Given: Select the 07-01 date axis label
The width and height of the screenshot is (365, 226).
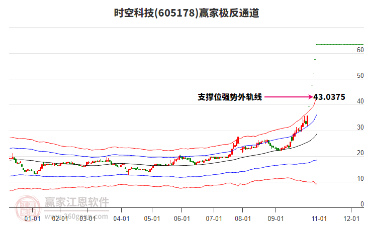Looking at the screenshot, I should click(214, 219).
